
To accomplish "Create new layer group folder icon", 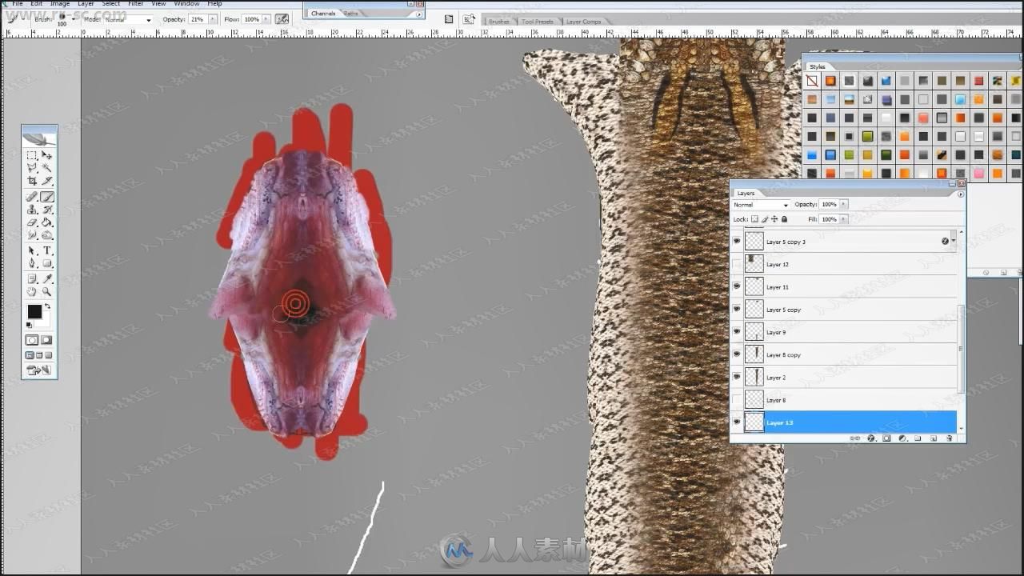I will click(x=918, y=438).
